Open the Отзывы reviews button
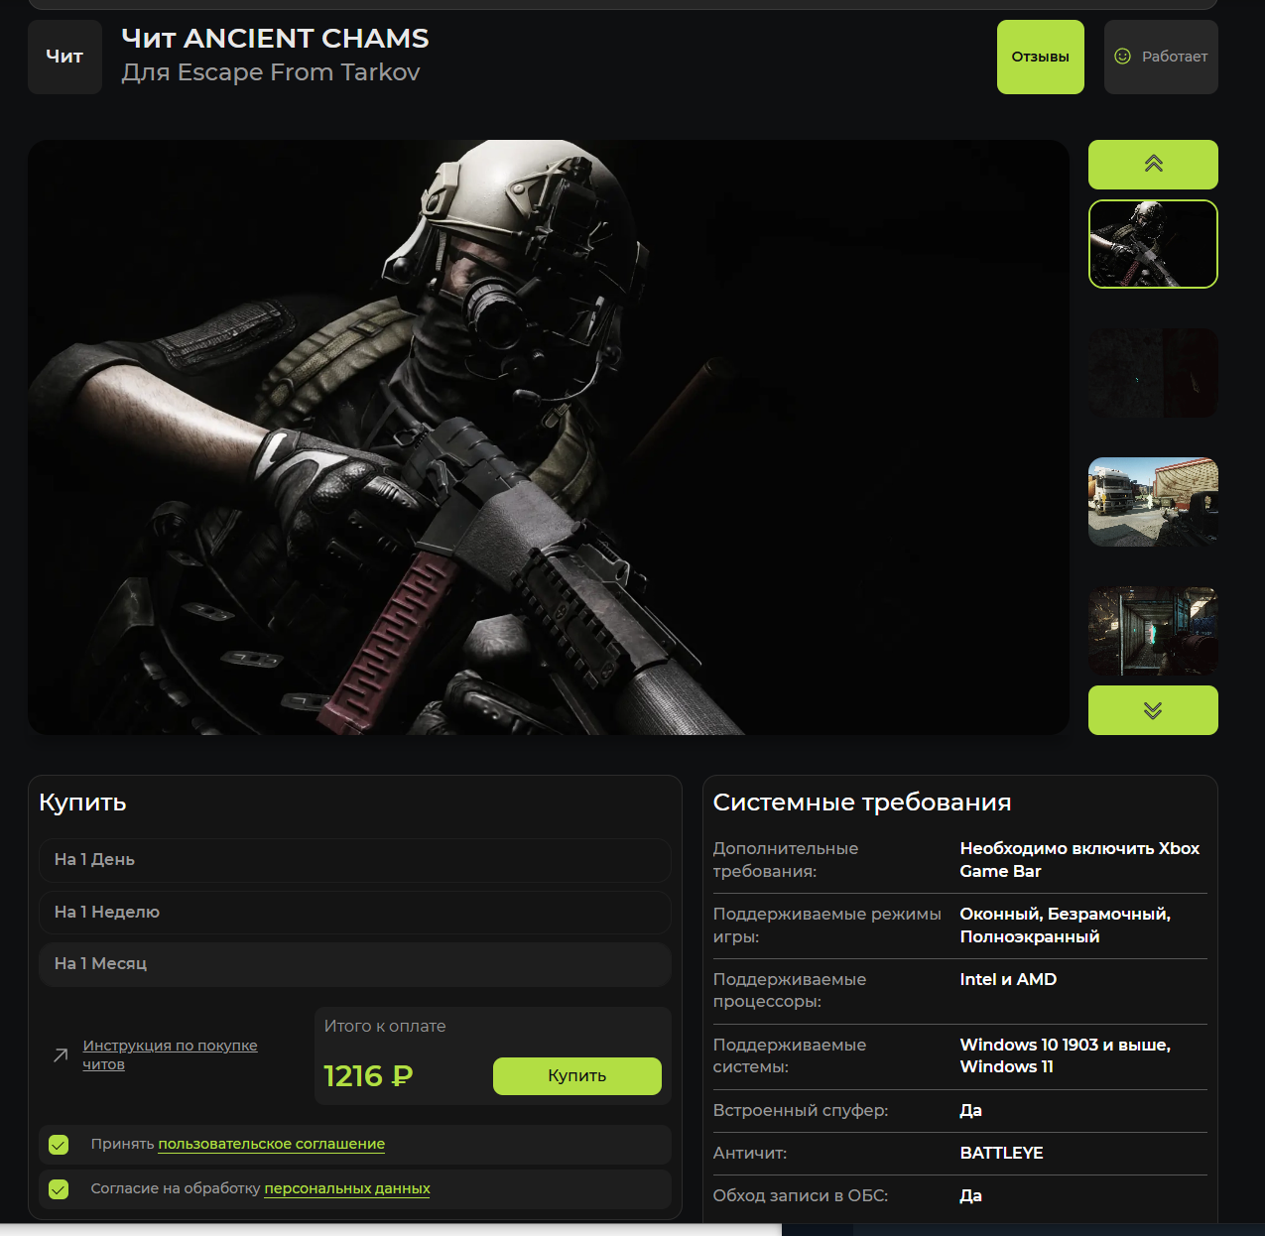The width and height of the screenshot is (1265, 1236). pos(1041,57)
